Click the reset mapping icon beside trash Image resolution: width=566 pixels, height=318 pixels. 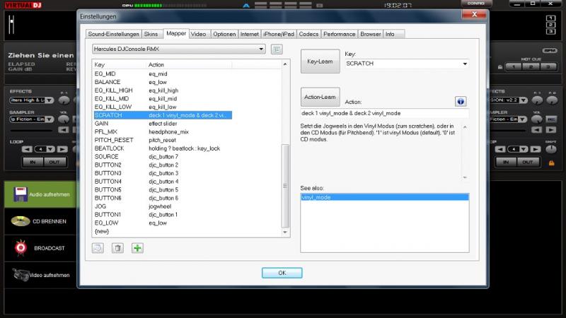(x=99, y=248)
